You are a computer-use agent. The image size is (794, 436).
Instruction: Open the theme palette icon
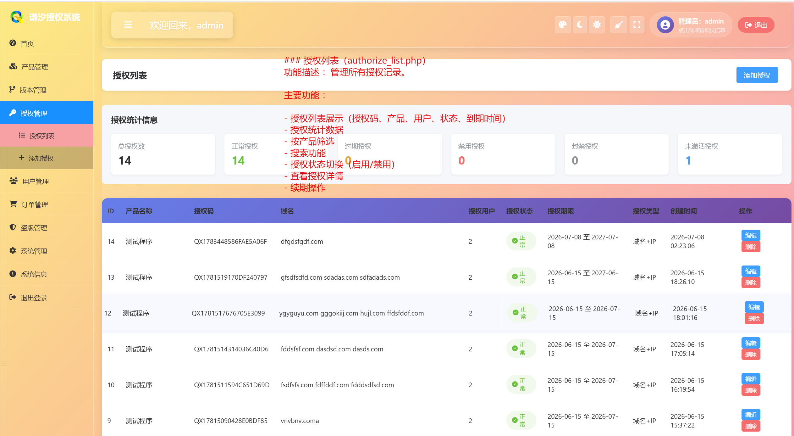pyautogui.click(x=563, y=25)
